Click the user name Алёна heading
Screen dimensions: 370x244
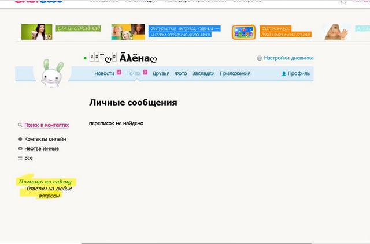[123, 58]
